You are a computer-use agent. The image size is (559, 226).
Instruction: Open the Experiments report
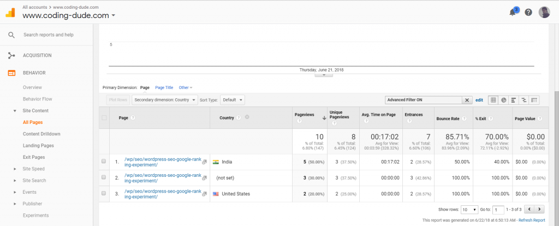36,215
